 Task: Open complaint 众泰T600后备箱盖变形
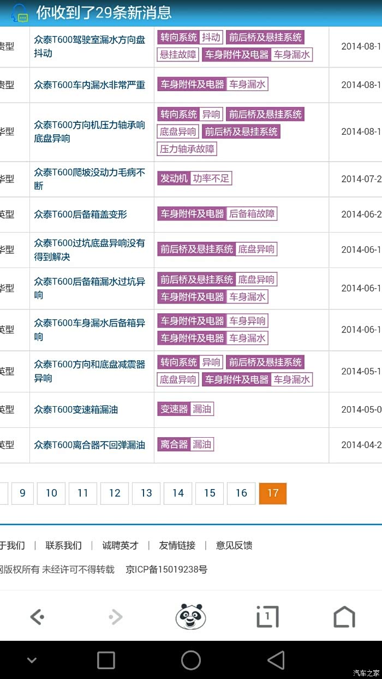[x=80, y=215]
